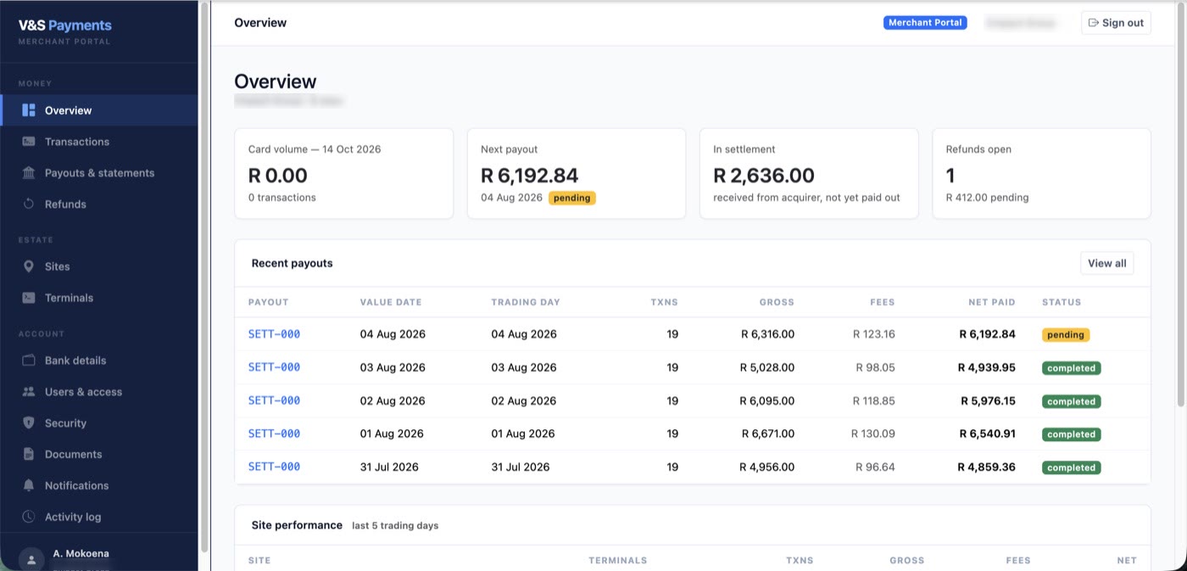Viewport: 1187px width, 571px height.
Task: Click the Documents file icon
Action: 29,455
